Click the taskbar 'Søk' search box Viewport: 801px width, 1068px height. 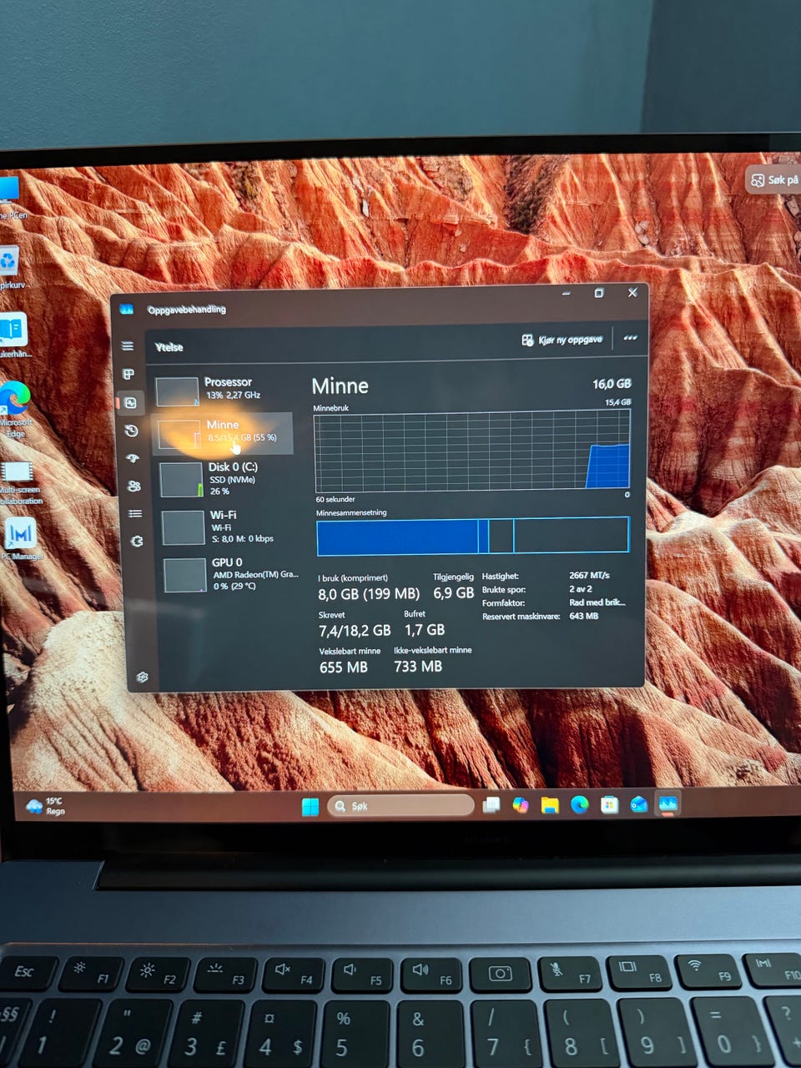[x=401, y=806]
